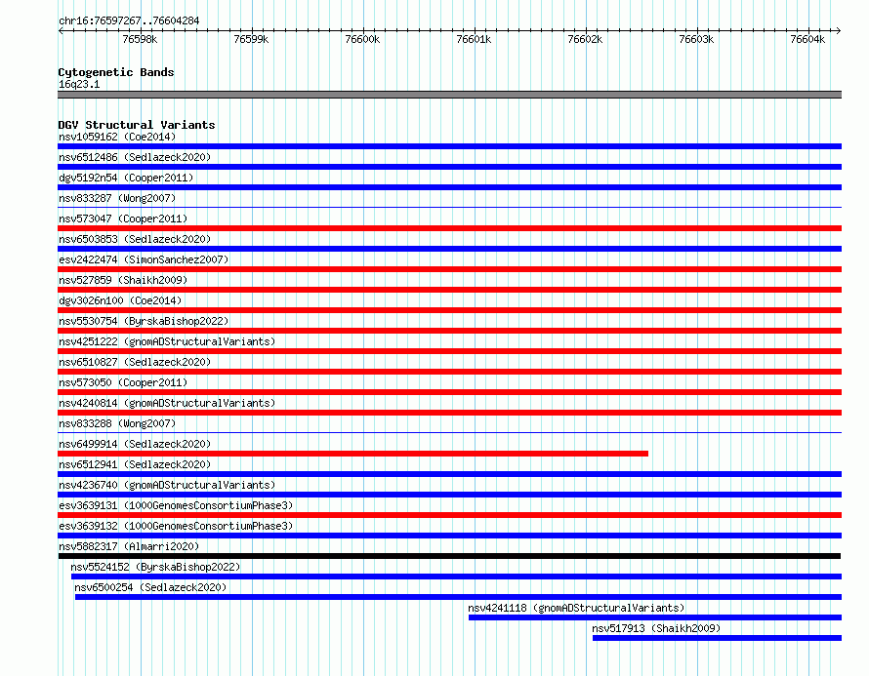Click nsv6512941 (Sedlazeck2020) label
Viewport: 869px width, 676px height.
pyautogui.click(x=135, y=464)
